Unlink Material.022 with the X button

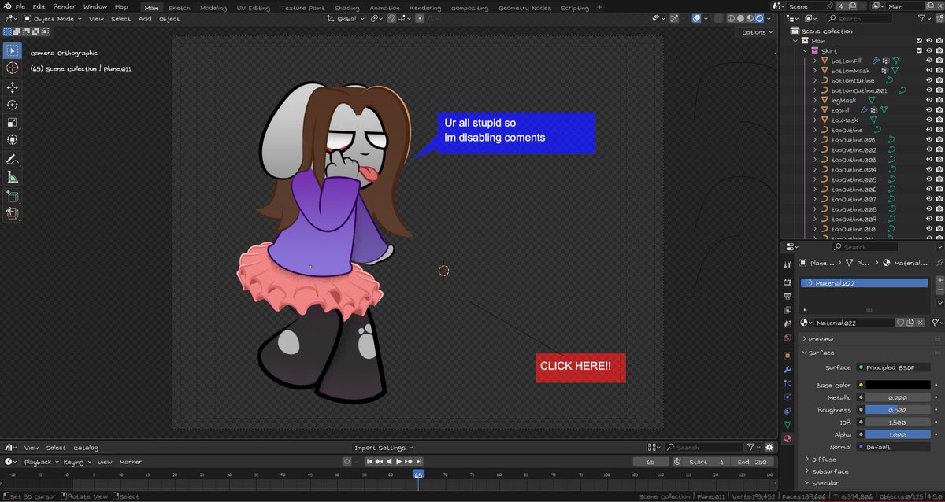coord(920,323)
